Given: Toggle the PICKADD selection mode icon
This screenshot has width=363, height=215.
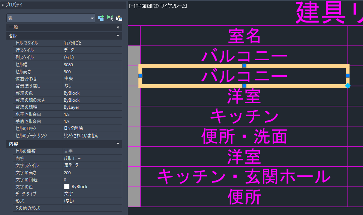Looking at the screenshot, I should click(101, 18).
